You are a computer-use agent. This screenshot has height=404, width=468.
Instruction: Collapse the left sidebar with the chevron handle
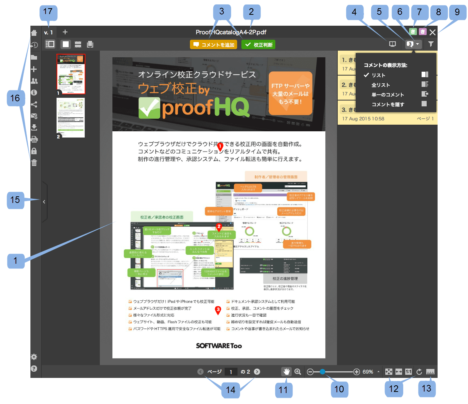pyautogui.click(x=44, y=202)
